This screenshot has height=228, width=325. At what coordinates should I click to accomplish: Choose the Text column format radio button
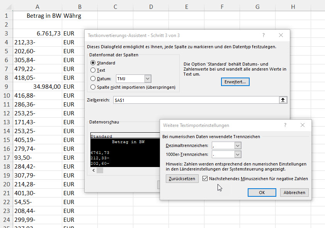pyautogui.click(x=93, y=70)
